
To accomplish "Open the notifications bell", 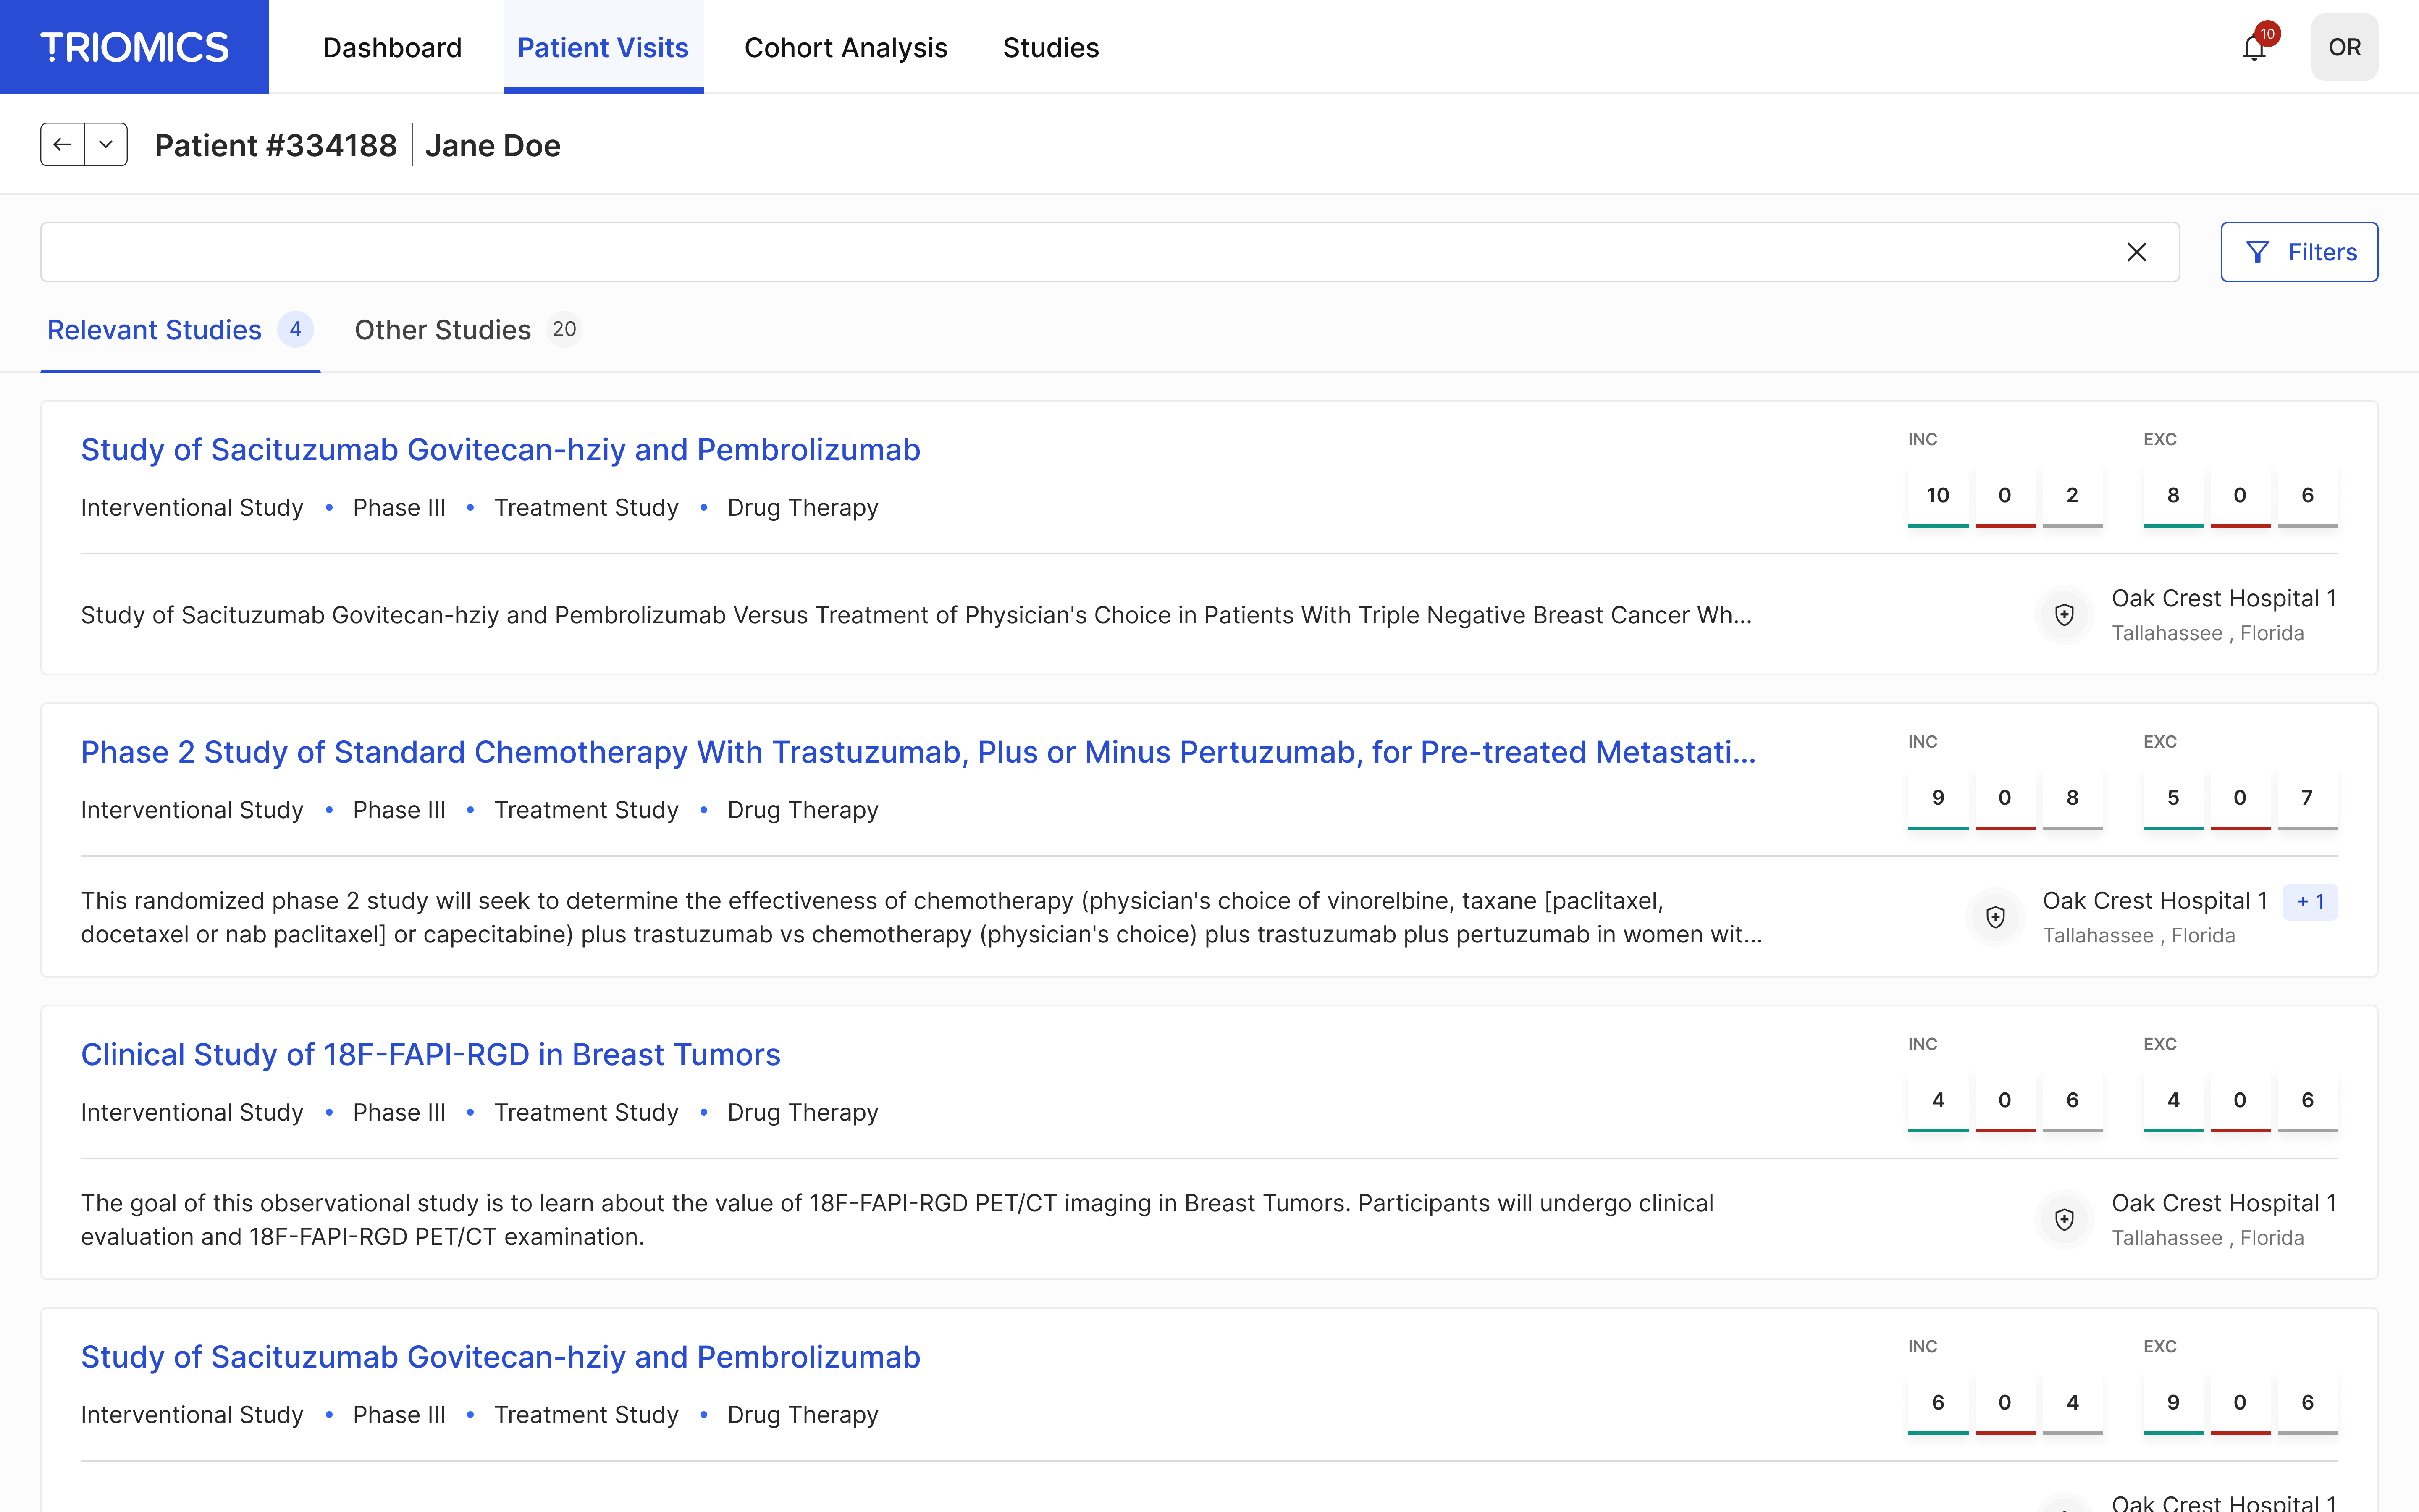I will click(2254, 47).
